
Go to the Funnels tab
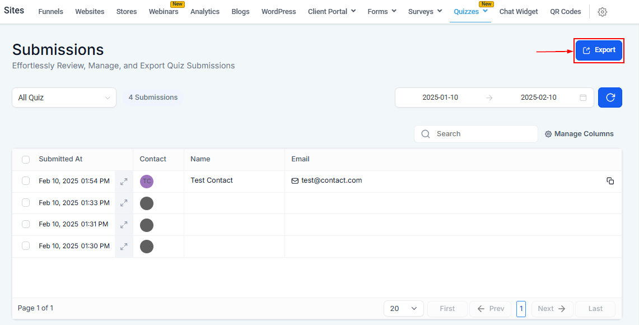(50, 11)
